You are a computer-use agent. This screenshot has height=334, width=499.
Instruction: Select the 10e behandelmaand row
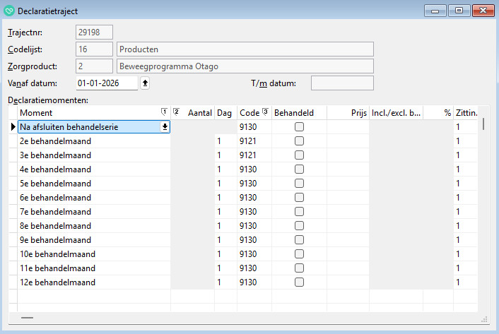[92, 254]
